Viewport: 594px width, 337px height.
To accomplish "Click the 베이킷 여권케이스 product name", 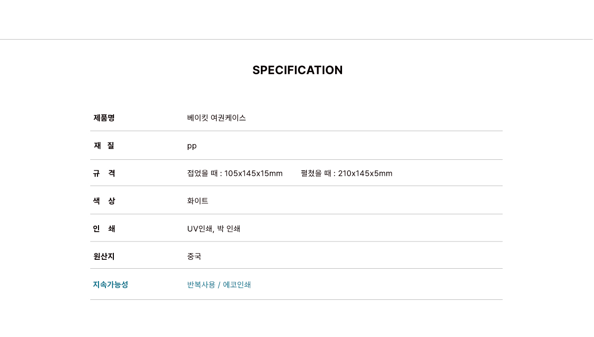I will point(216,118).
